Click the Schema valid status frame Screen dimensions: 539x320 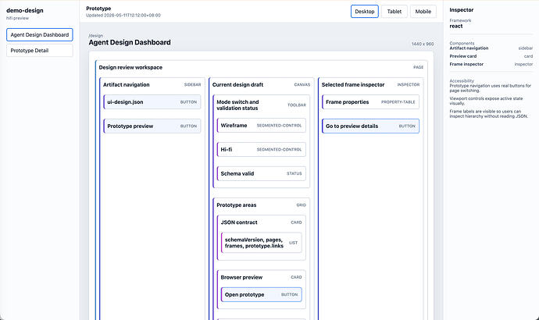pos(261,173)
